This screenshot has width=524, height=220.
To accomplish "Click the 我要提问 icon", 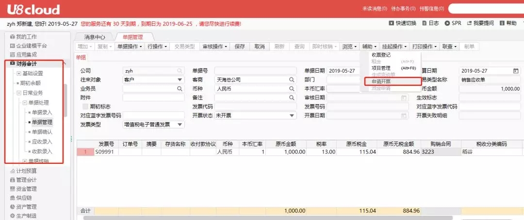I will (x=469, y=23).
